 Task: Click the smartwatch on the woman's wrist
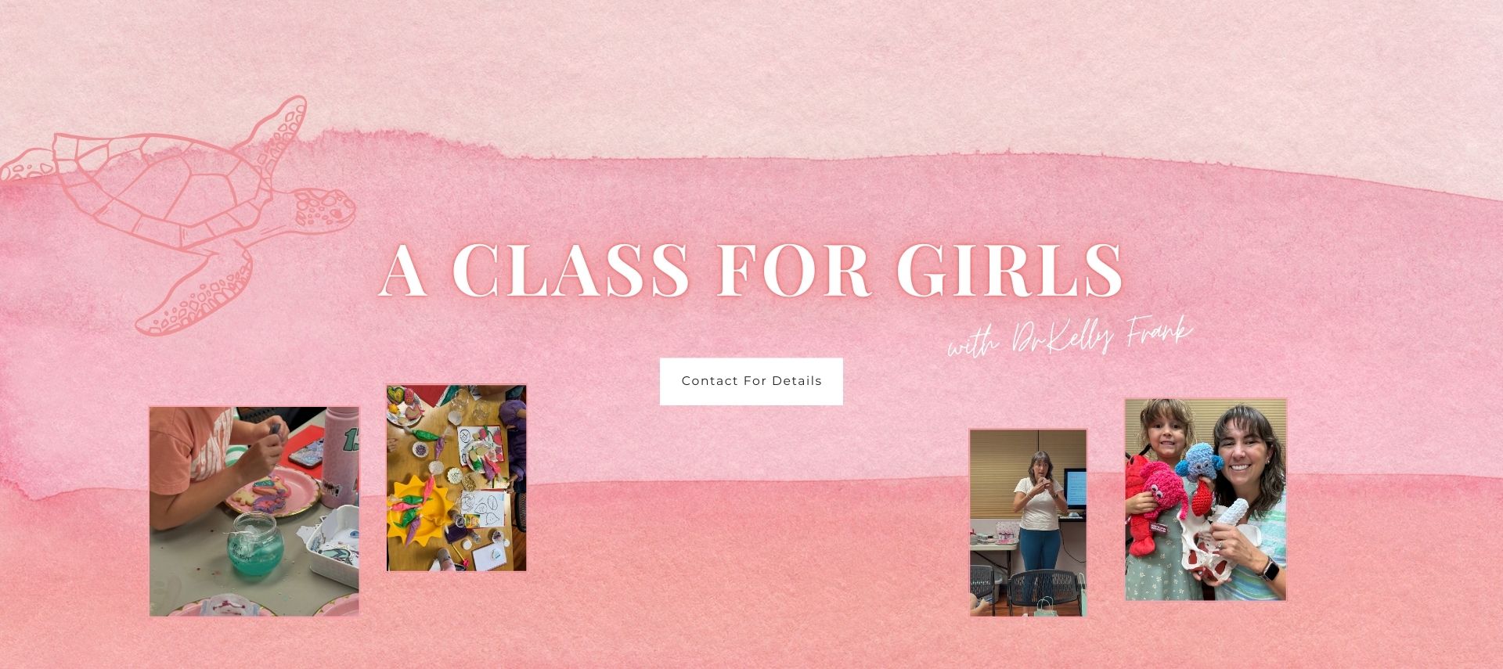coord(1271,567)
